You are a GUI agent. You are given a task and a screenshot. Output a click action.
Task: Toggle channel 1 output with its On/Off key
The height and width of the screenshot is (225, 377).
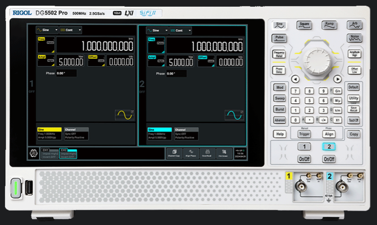(304, 159)
